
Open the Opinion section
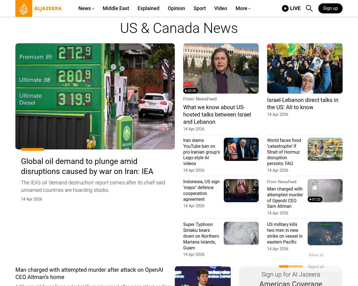click(176, 8)
